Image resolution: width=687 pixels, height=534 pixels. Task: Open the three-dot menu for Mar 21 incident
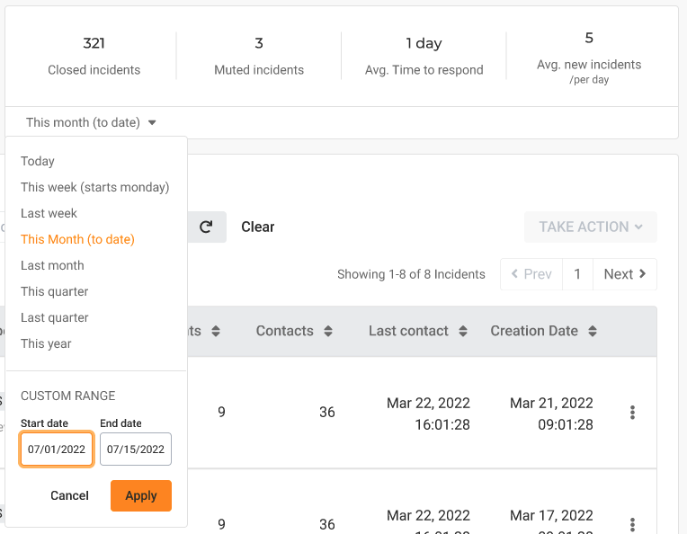point(632,413)
